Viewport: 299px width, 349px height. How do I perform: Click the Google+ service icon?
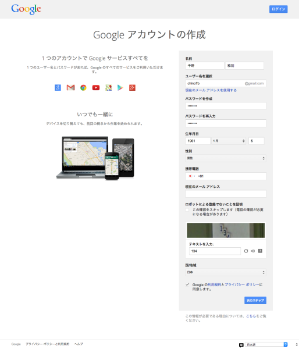[x=132, y=88]
